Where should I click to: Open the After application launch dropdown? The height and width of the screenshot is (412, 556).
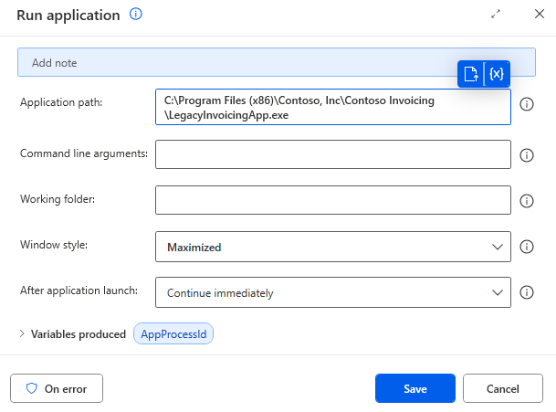click(x=333, y=292)
